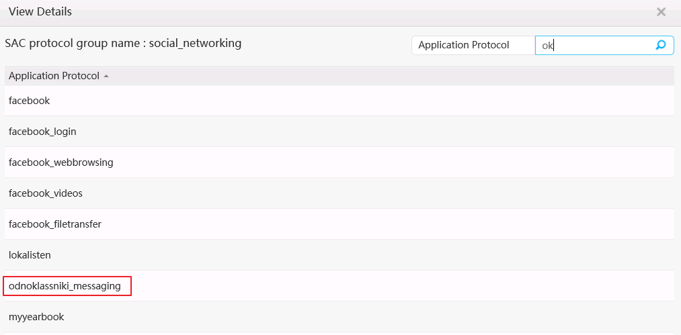The image size is (681, 335).
Task: Sort by the Application Protocol column header
Action: pos(54,76)
